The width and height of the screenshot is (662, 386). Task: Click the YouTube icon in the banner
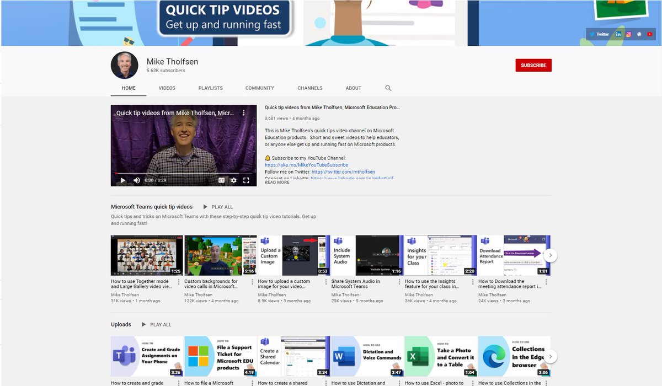(650, 34)
